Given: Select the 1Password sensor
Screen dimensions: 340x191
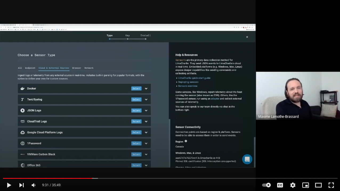Looking at the screenshot, I should tap(136, 143).
